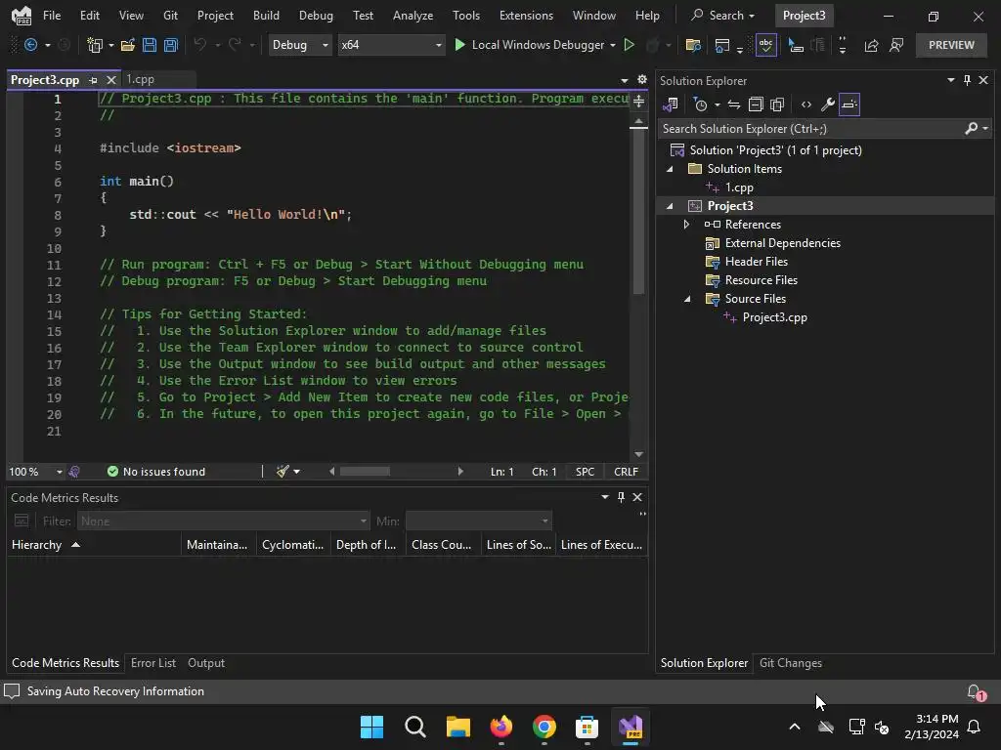The height and width of the screenshot is (750, 1001).
Task: Toggle pin on Project3.cpp tab
Action: point(93,80)
